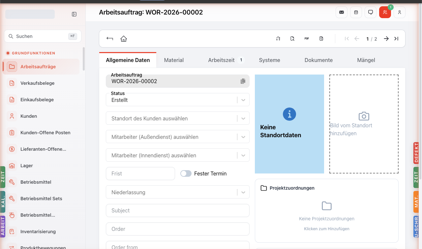Collapse the sidebar with the panel icon

[x=74, y=14]
